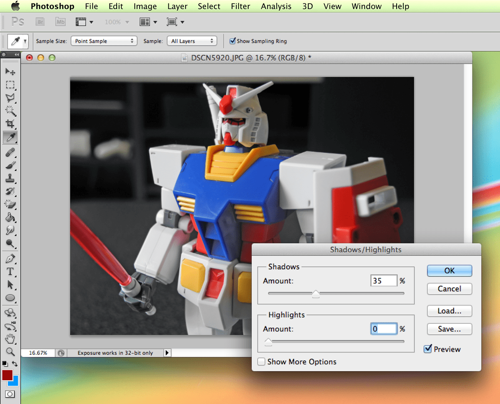Click the Shadows Amount field showing 35
The width and height of the screenshot is (500, 404).
[x=384, y=281]
